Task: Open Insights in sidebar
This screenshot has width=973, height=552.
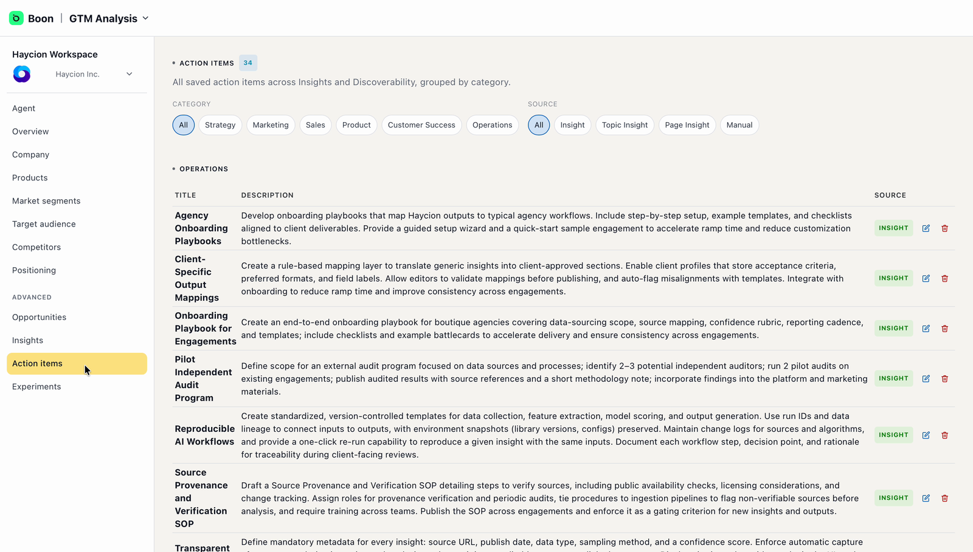Action: click(x=77, y=340)
